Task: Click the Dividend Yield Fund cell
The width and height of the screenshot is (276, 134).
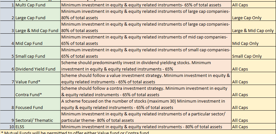Action: pyautogui.click(x=37, y=66)
